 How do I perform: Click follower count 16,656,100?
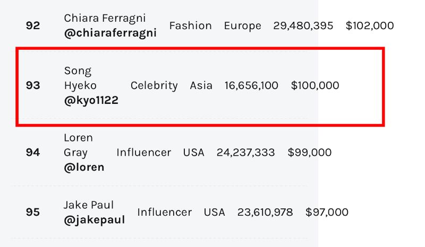point(251,86)
